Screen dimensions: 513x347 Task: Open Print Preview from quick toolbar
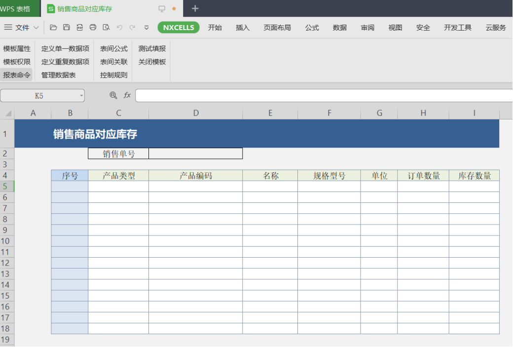tap(106, 28)
